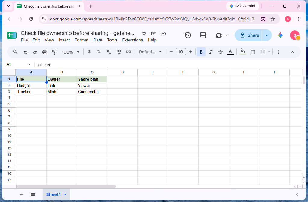Format selection as percent

(99, 52)
